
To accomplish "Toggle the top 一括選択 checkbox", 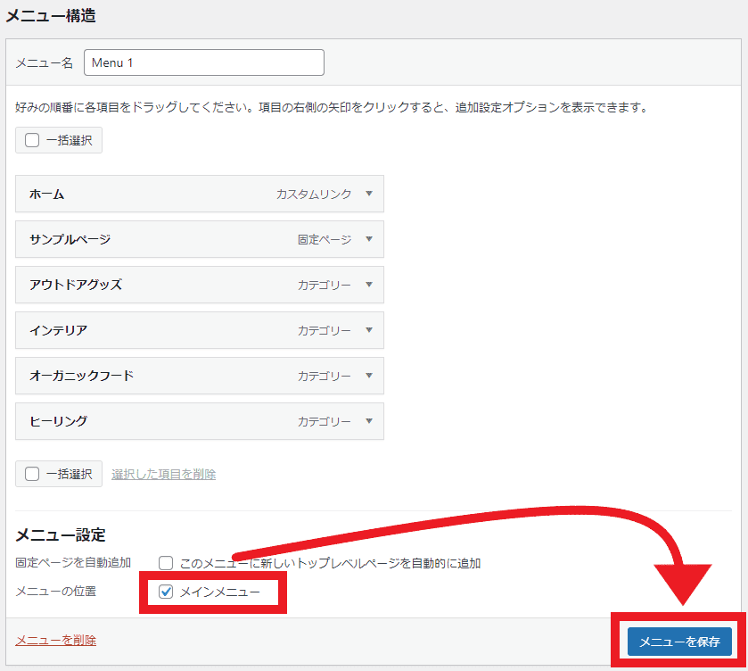I will click(x=32, y=140).
